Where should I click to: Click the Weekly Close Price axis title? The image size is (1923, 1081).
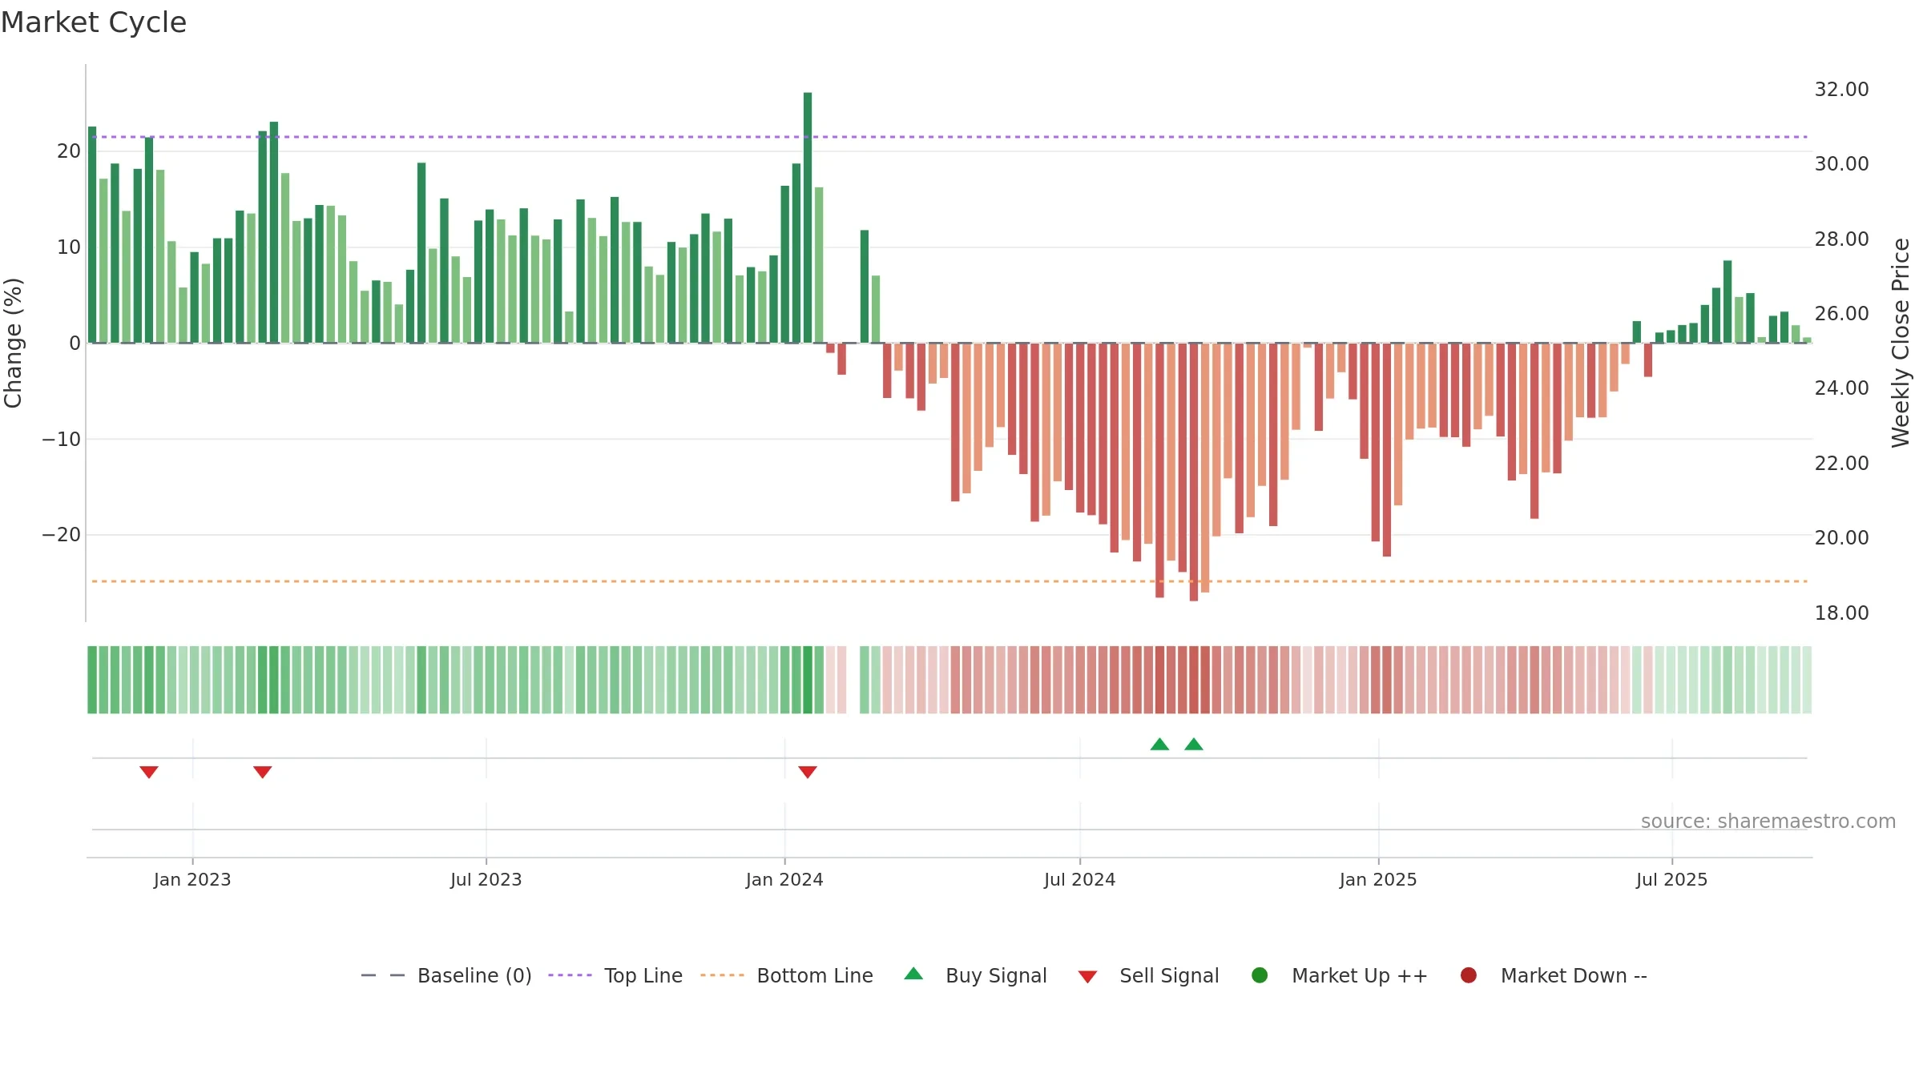coord(1901,343)
